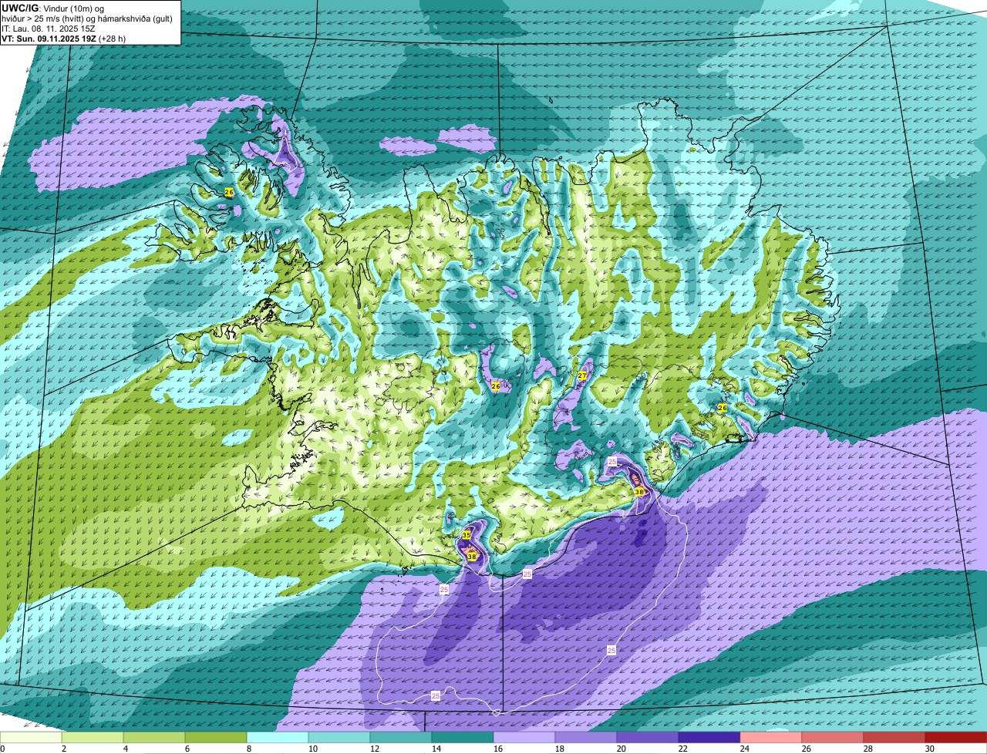Click the 22–24 m/s dark indigo legend swatch
Image resolution: width=987 pixels, height=754 pixels.
[x=709, y=738]
